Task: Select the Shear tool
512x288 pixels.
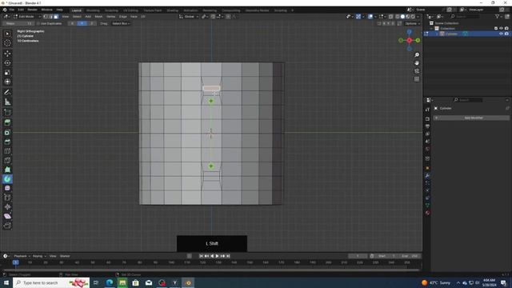Action: [7, 216]
